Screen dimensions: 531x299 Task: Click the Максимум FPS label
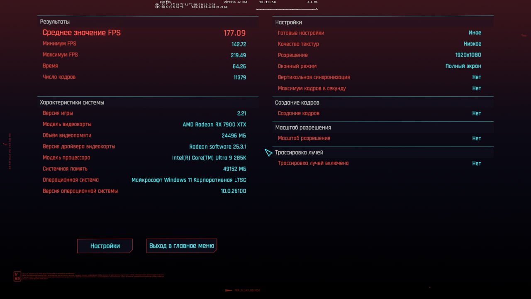pos(60,55)
